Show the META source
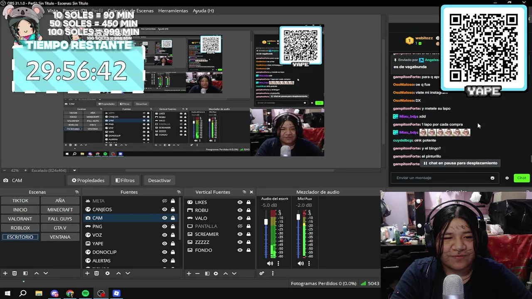The width and height of the screenshot is (532, 299). click(x=165, y=201)
